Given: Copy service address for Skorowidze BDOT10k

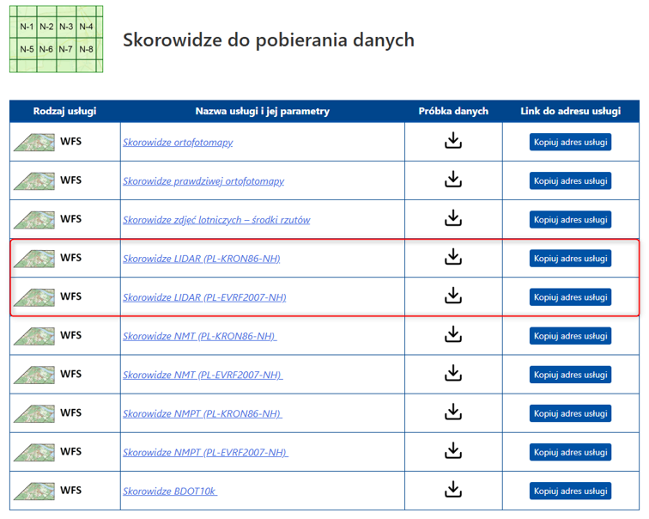Looking at the screenshot, I should coord(570,491).
